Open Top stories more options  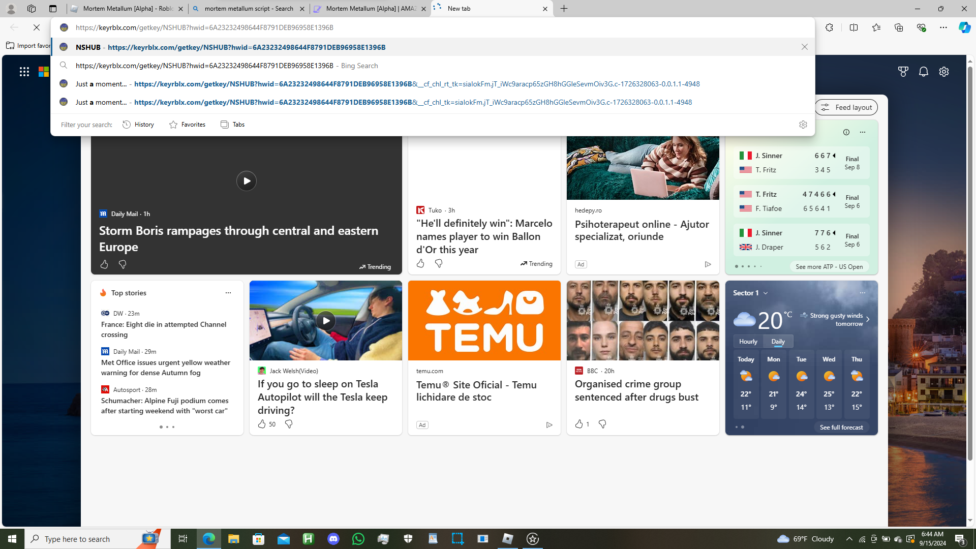point(228,293)
